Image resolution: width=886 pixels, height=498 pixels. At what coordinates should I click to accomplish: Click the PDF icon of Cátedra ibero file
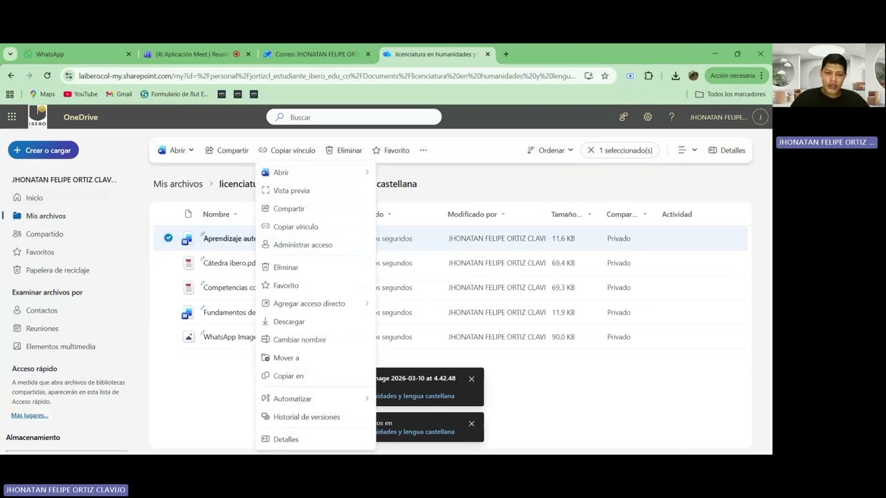click(188, 263)
